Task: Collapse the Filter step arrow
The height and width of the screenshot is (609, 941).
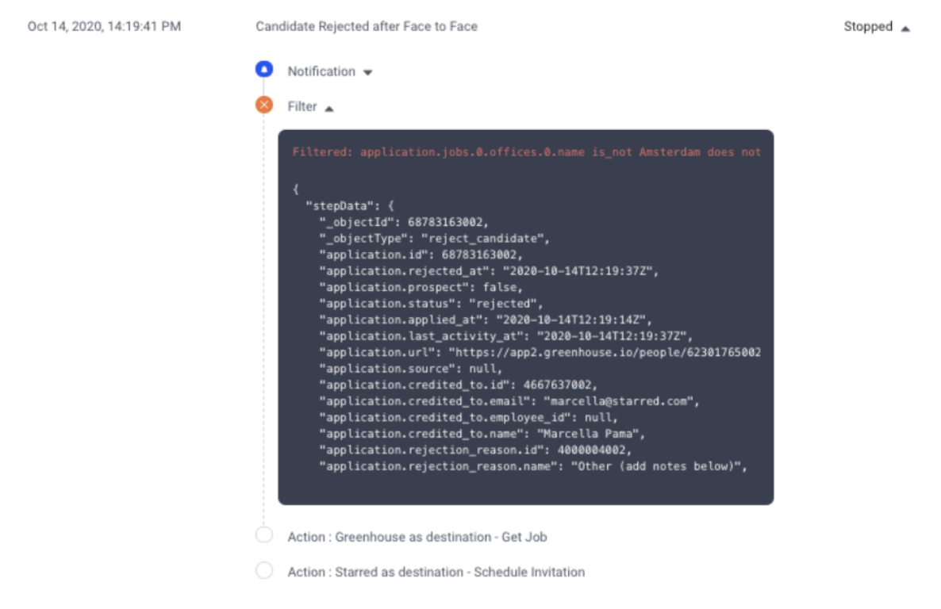Action: (x=328, y=109)
